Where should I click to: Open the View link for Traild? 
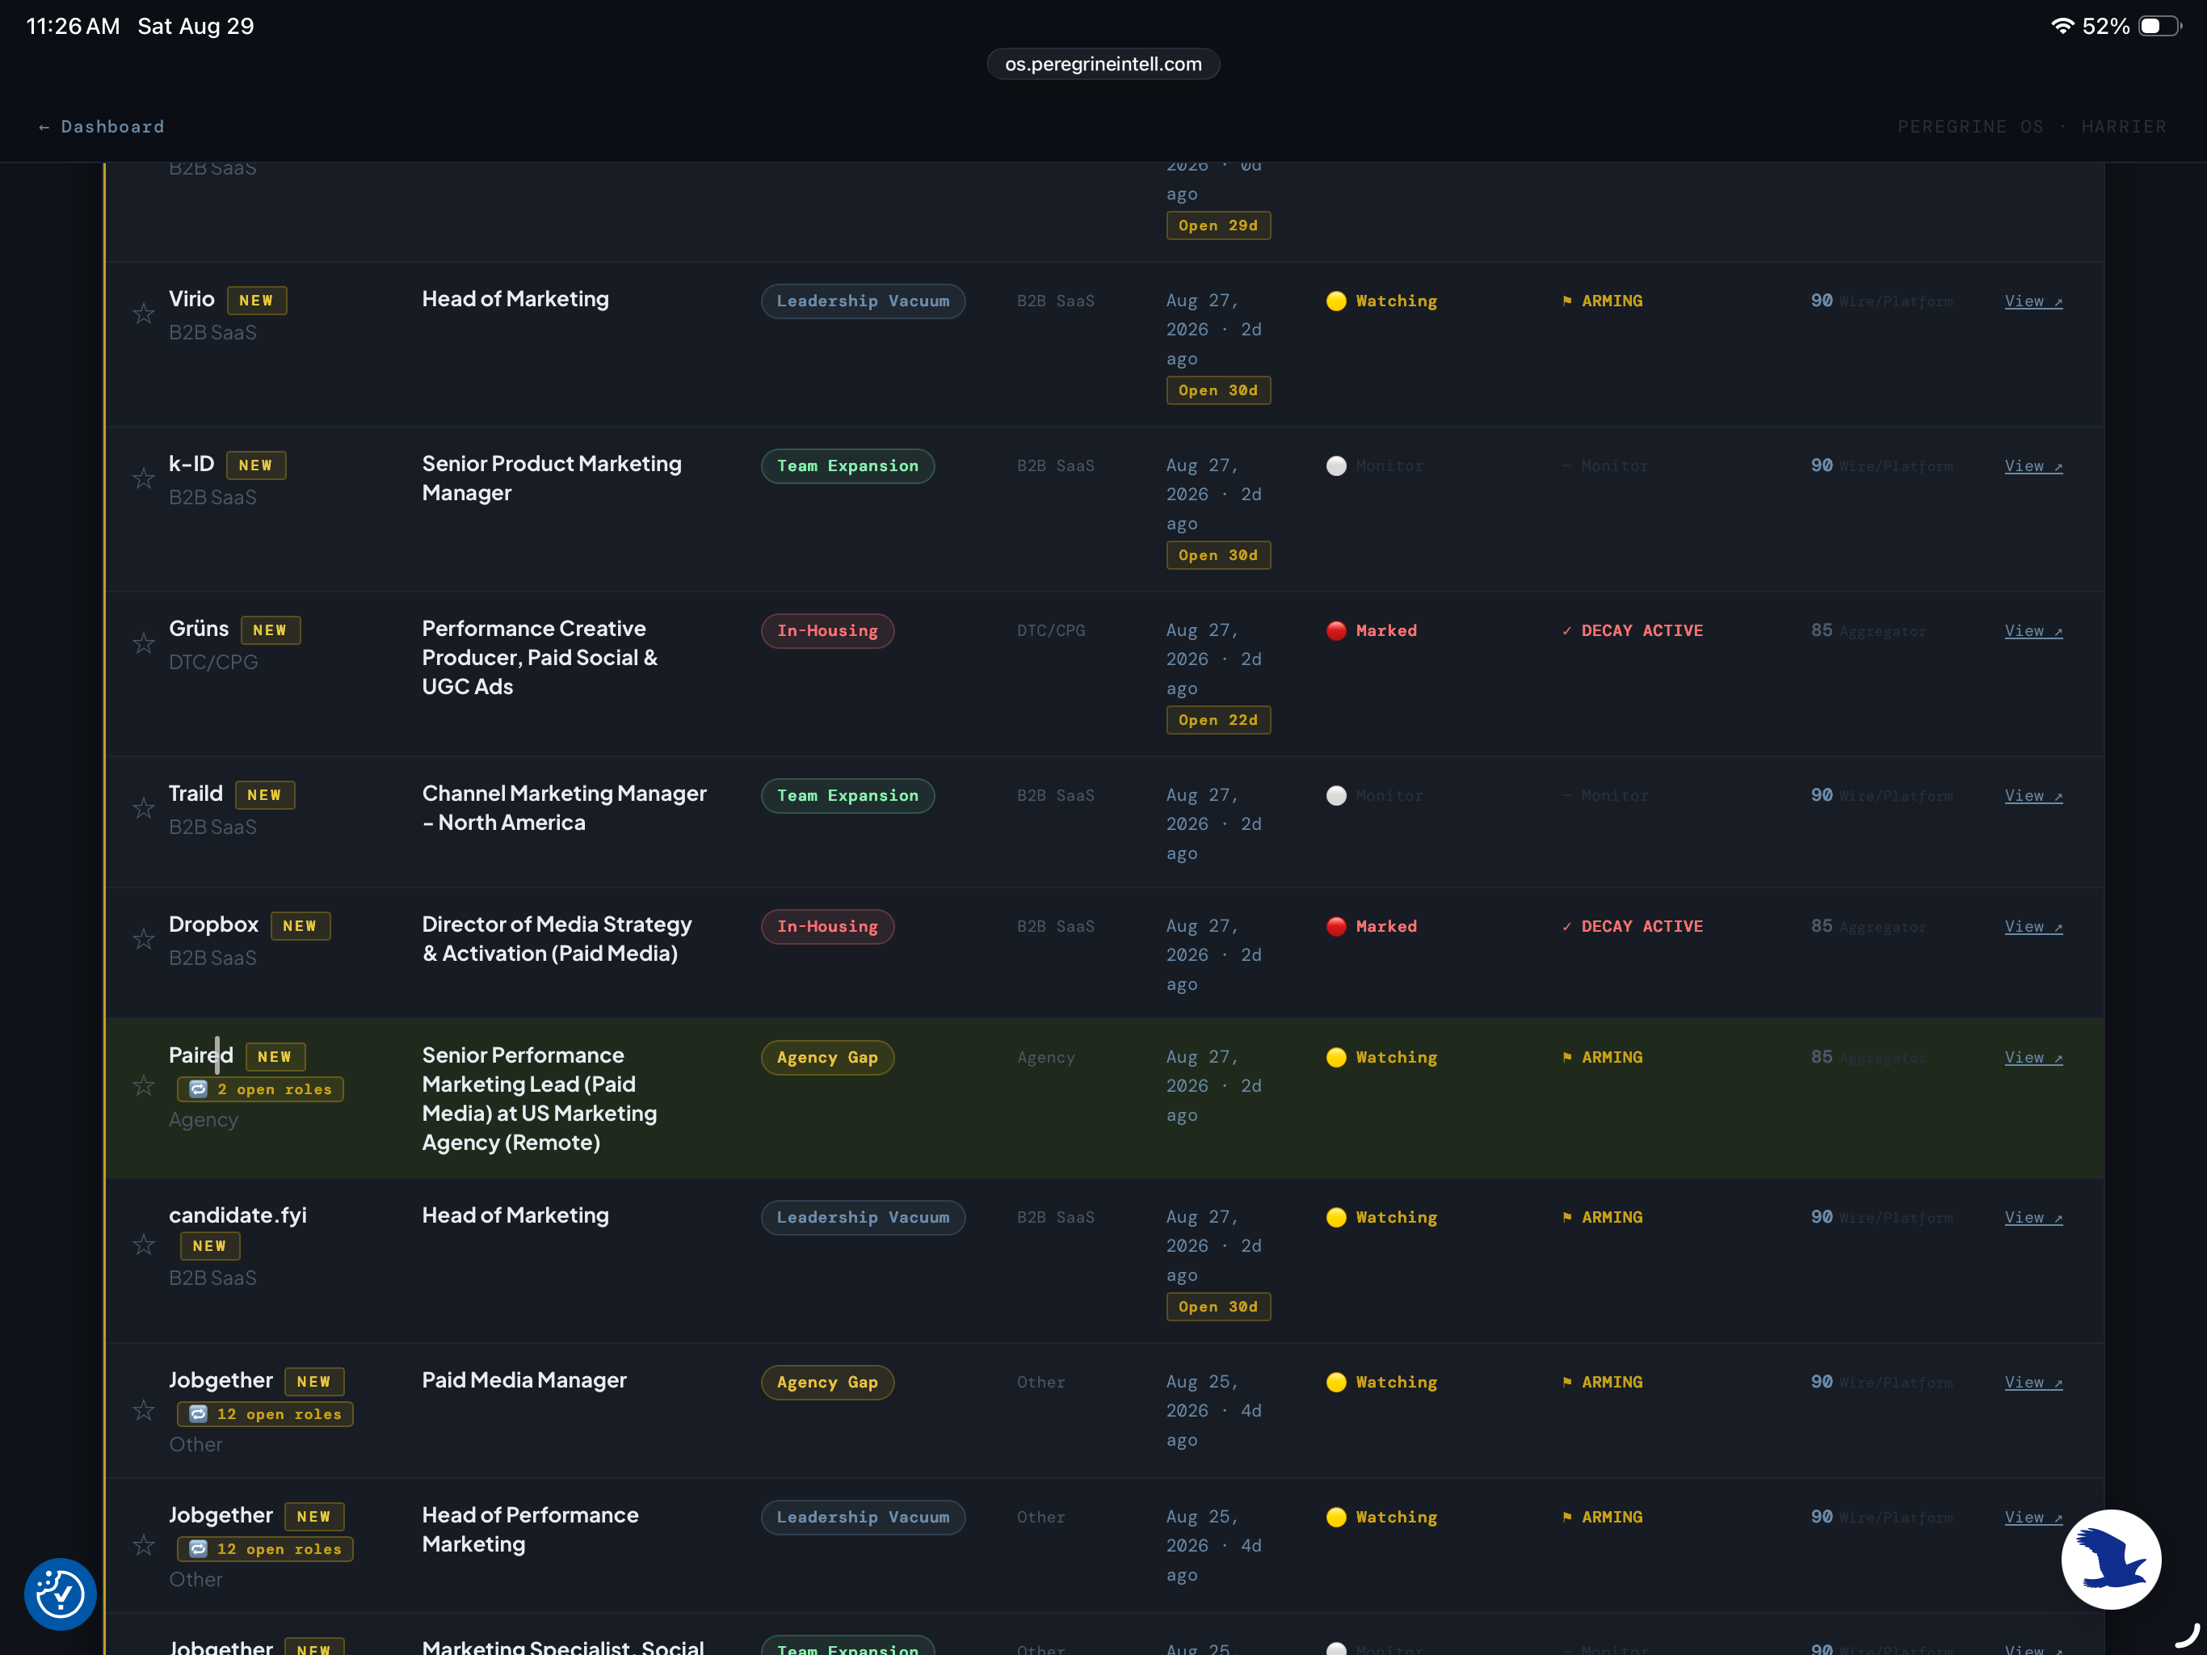coord(2033,795)
